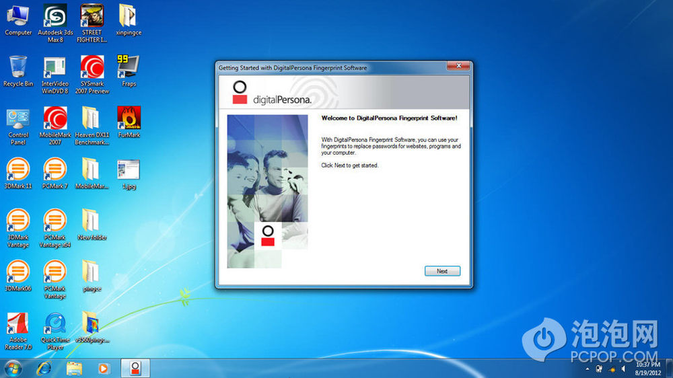
Task: Select Autodesk 3ds Max 8 shortcut
Action: tap(55, 23)
